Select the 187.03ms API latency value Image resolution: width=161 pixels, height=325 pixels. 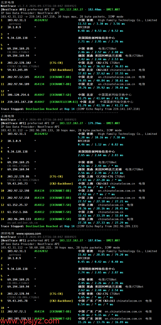[x=95, y=240]
